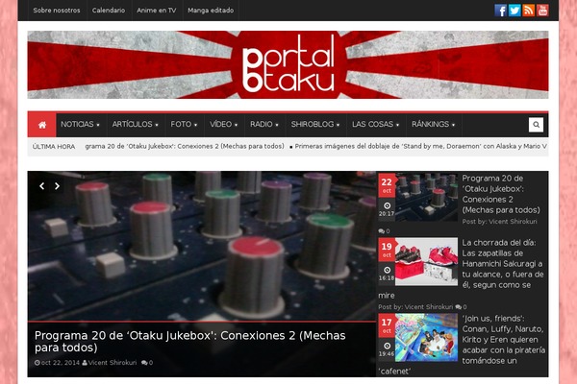Open Manga editado page
This screenshot has width=577, height=384.
pos(211,11)
